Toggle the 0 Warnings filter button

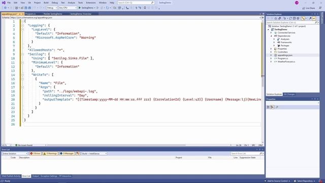point(50,154)
